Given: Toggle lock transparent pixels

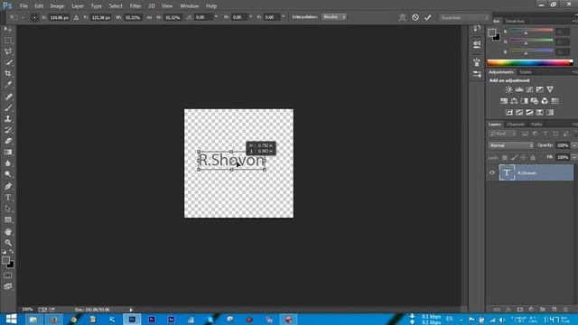Looking at the screenshot, I should (504, 157).
